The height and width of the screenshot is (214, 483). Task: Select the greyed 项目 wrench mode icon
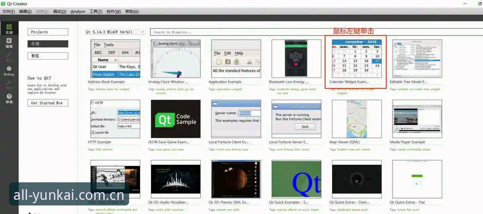click(x=9, y=85)
